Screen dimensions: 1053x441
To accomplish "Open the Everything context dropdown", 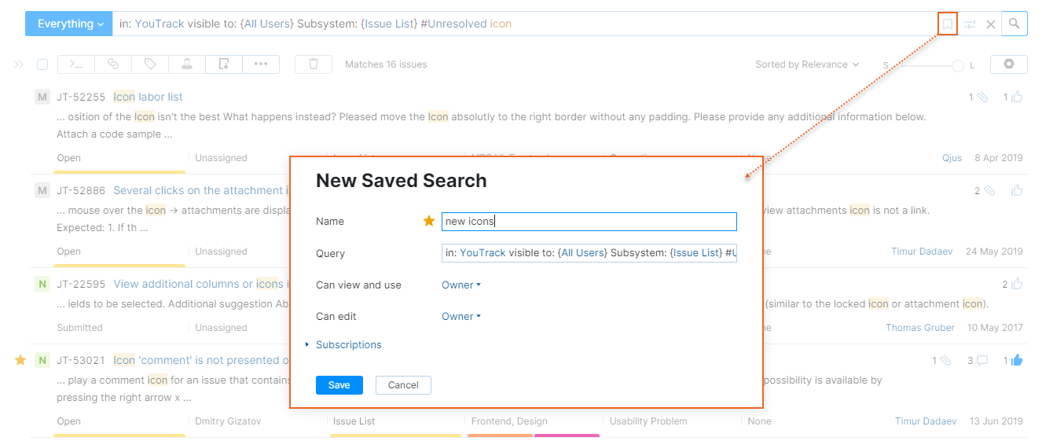I will (69, 24).
